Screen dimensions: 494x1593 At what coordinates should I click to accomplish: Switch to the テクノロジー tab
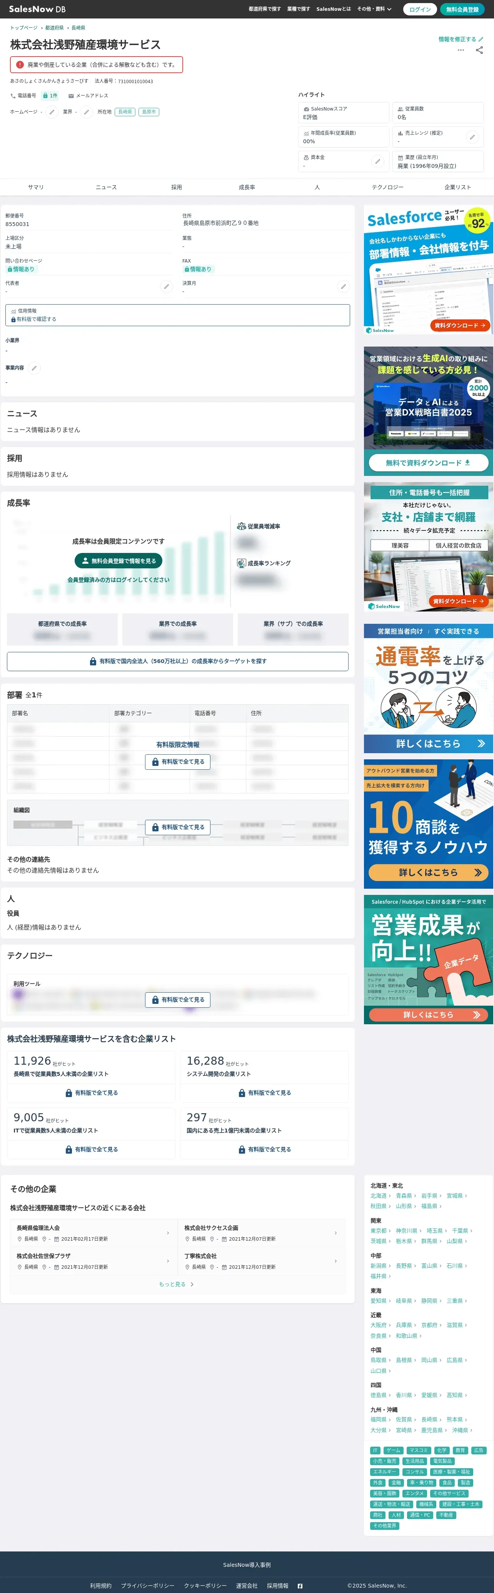388,188
